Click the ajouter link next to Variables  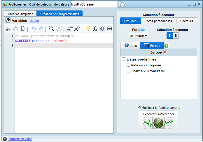34,21
